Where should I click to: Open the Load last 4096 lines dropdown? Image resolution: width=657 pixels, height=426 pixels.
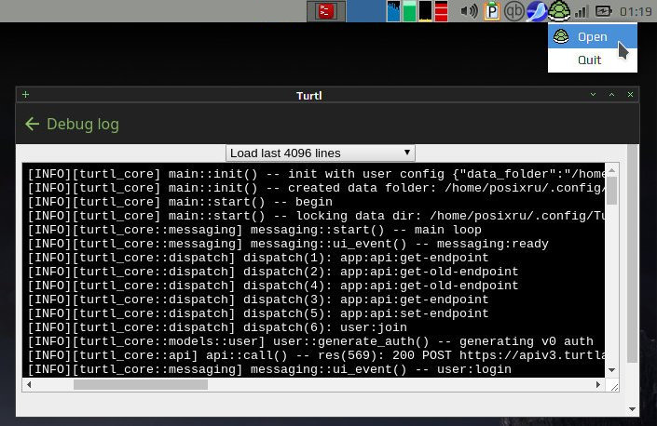point(321,153)
